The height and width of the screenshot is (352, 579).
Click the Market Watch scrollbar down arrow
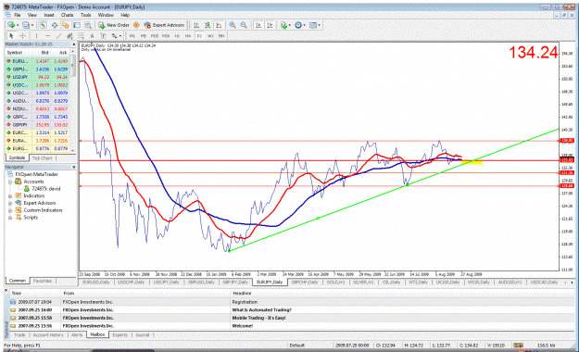(73, 150)
